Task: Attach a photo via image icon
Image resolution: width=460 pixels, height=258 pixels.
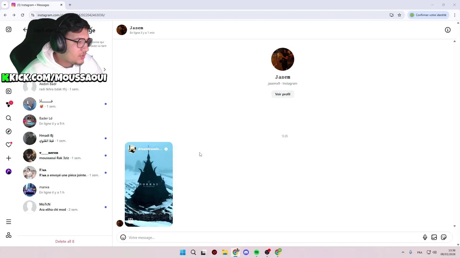Action: point(434,237)
